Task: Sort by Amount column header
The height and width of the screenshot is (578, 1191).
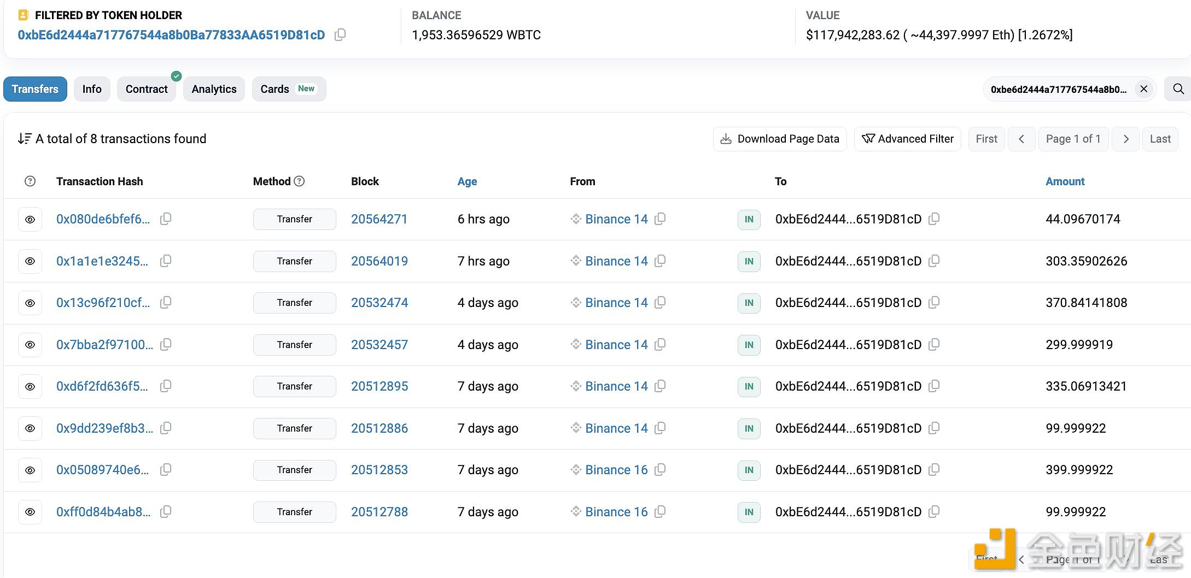Action: (1065, 181)
